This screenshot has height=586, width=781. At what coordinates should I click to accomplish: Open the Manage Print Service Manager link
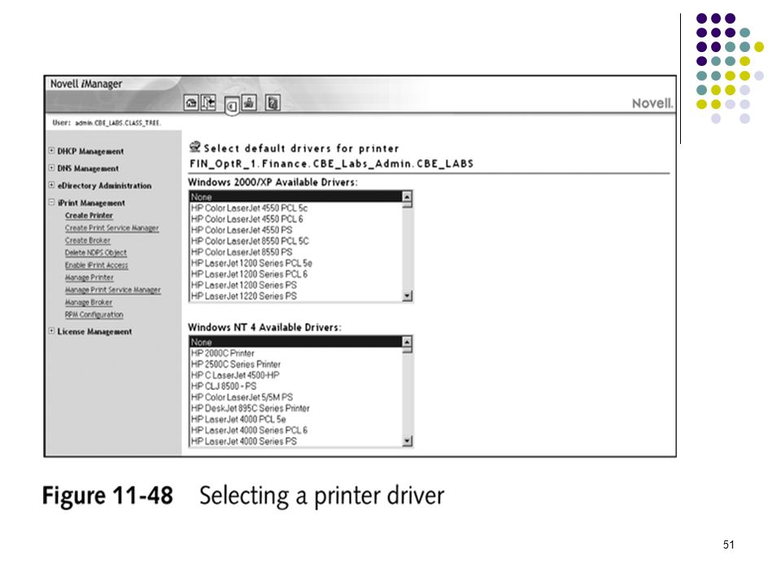pyautogui.click(x=112, y=290)
